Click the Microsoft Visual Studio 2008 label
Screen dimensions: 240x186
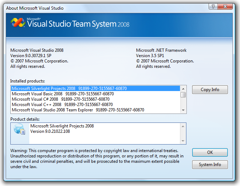coord(37,50)
